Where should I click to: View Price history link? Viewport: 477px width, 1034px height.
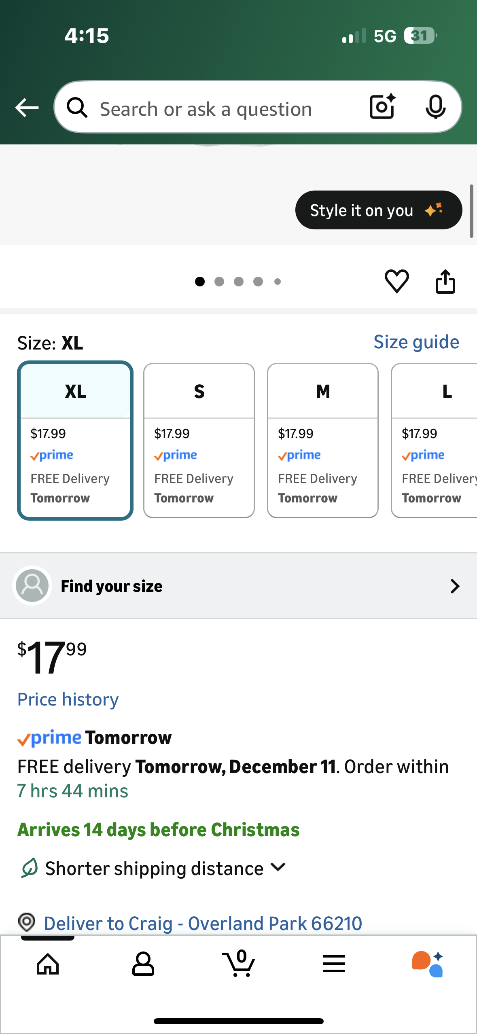(68, 699)
